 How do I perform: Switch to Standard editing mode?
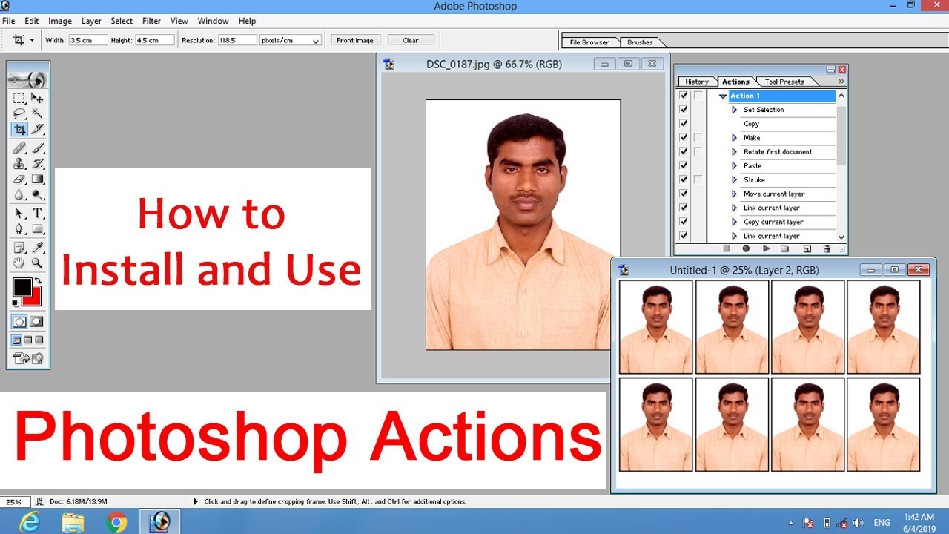(x=19, y=322)
